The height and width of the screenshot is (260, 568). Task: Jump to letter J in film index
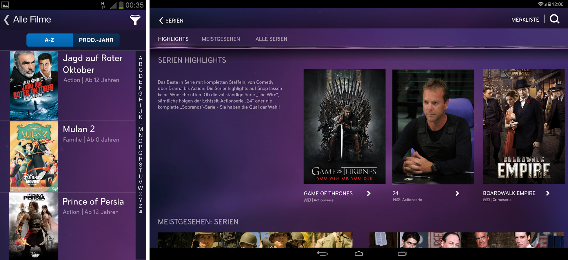click(141, 111)
